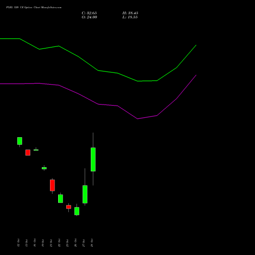255x255 pixels.
Task: Click the 23 Oct small red candle
Action: click(x=68, y=207)
